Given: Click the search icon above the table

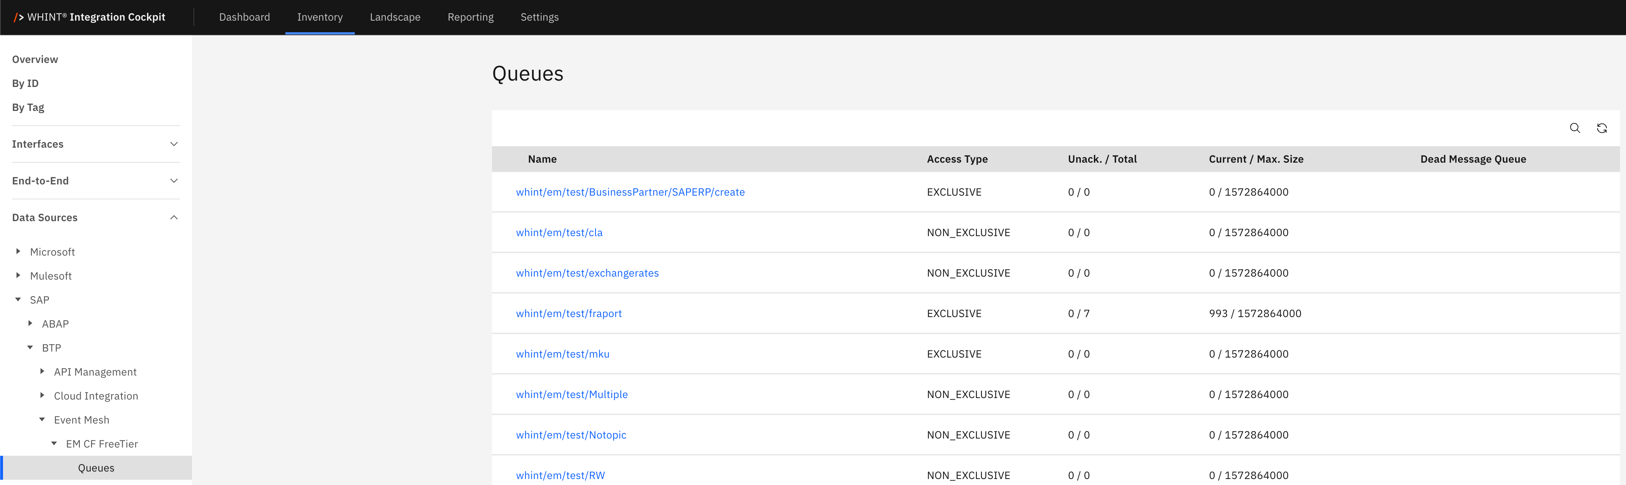Looking at the screenshot, I should click(x=1574, y=128).
